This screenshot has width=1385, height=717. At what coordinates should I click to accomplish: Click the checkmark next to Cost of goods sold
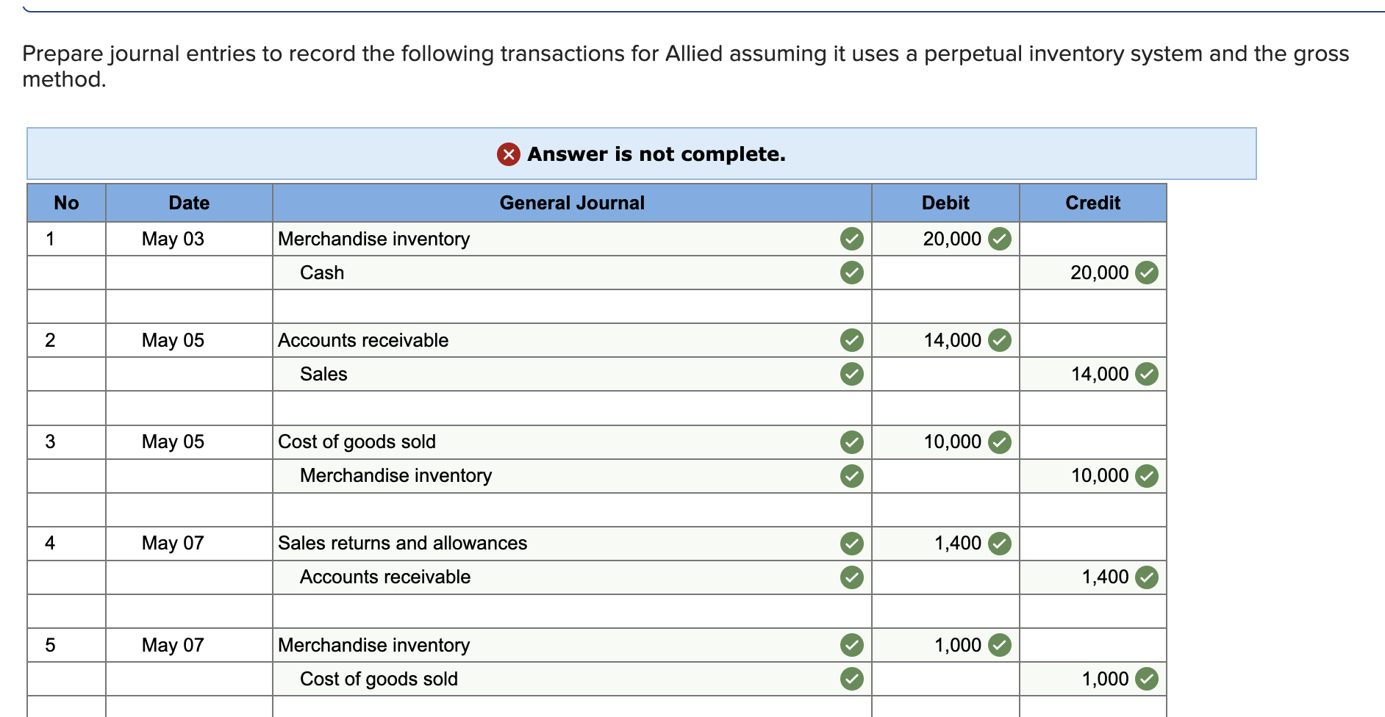click(851, 442)
